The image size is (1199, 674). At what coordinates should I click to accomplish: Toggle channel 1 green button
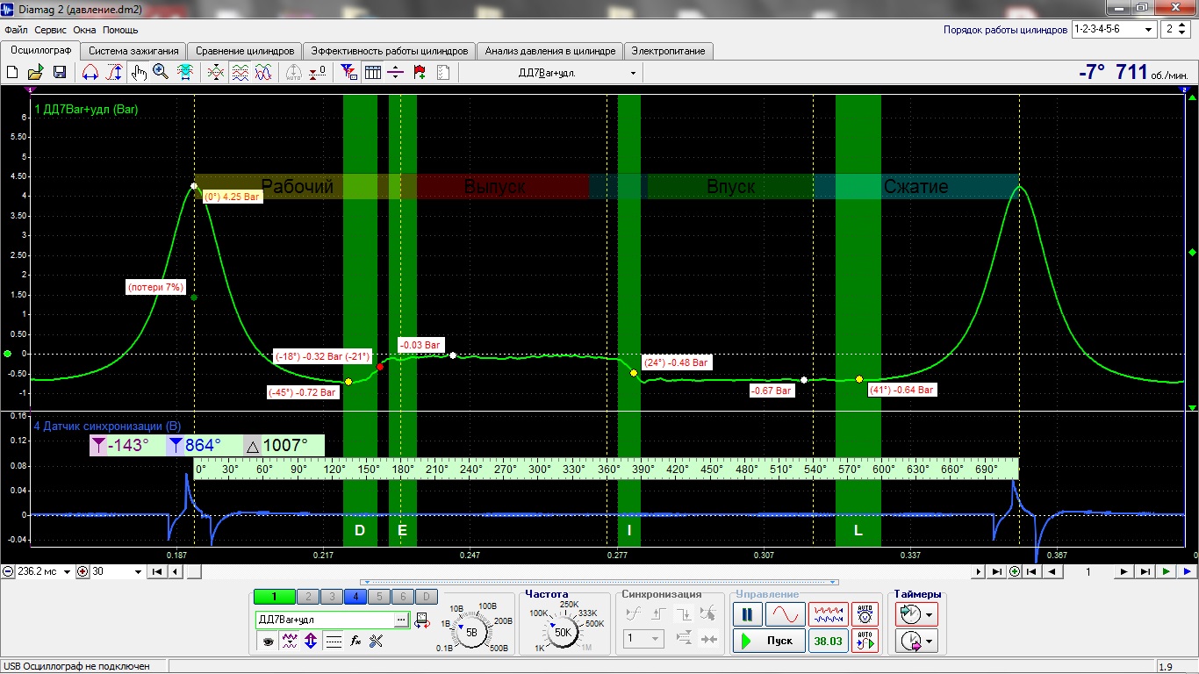tap(275, 597)
